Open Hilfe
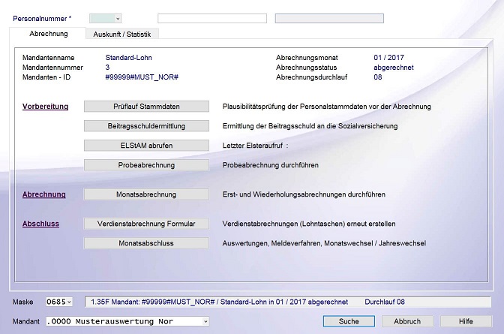This screenshot has width=504, height=334. pyautogui.click(x=466, y=321)
